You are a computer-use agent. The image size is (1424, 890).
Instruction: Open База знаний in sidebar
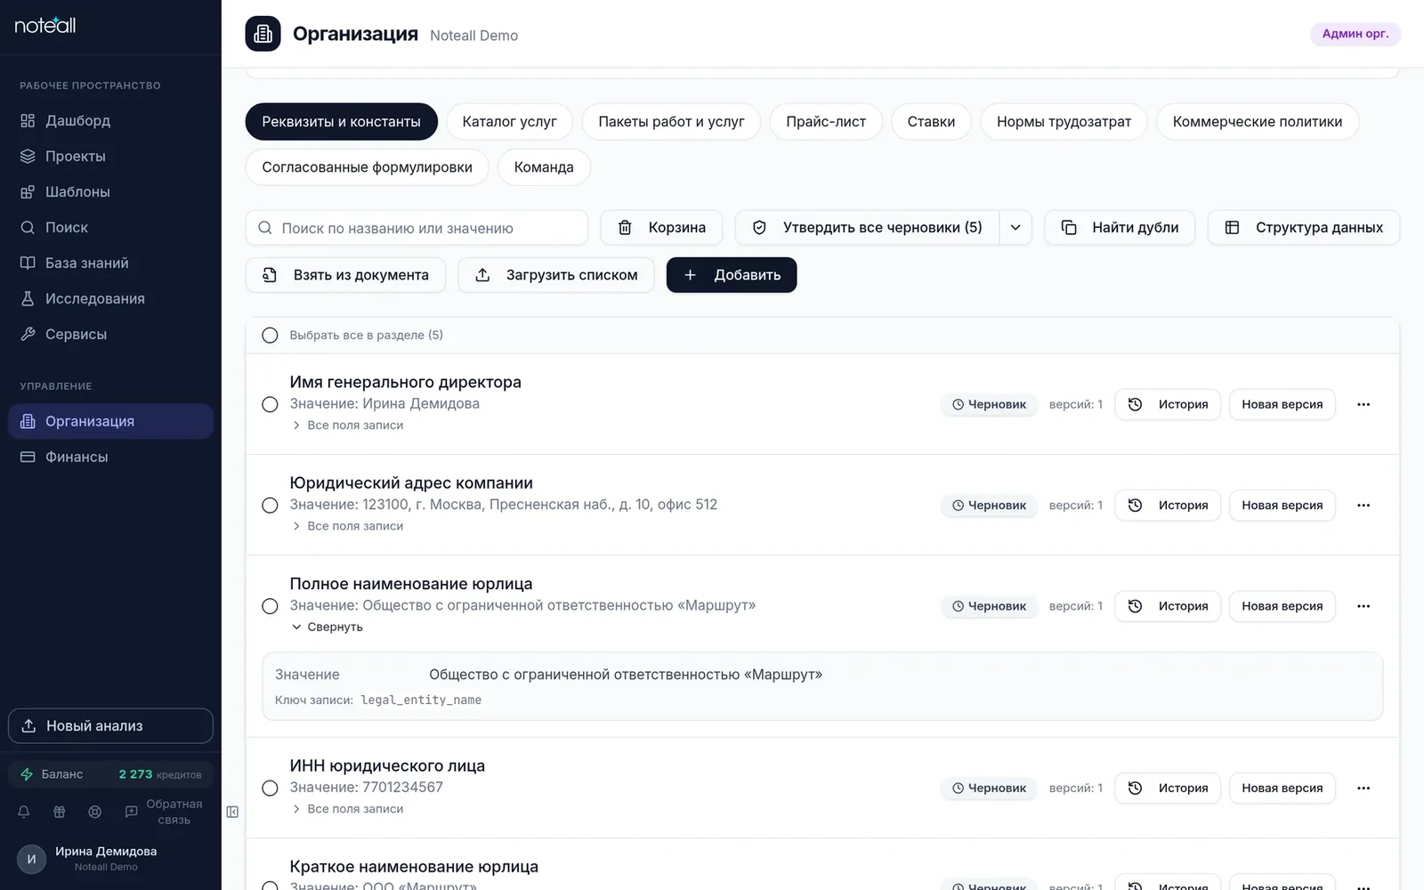[110, 263]
